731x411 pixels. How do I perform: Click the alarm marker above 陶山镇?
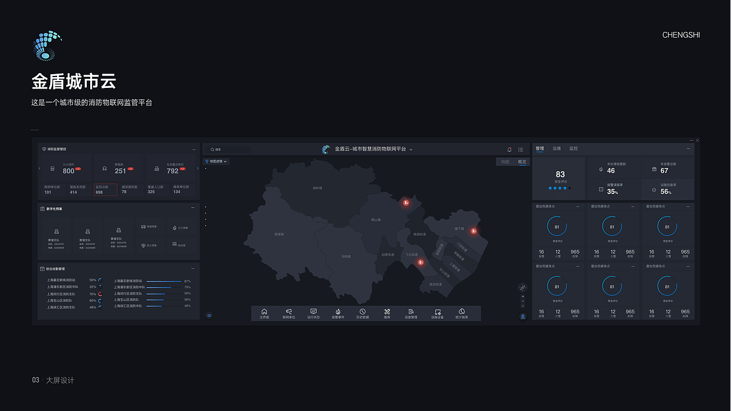tap(405, 202)
